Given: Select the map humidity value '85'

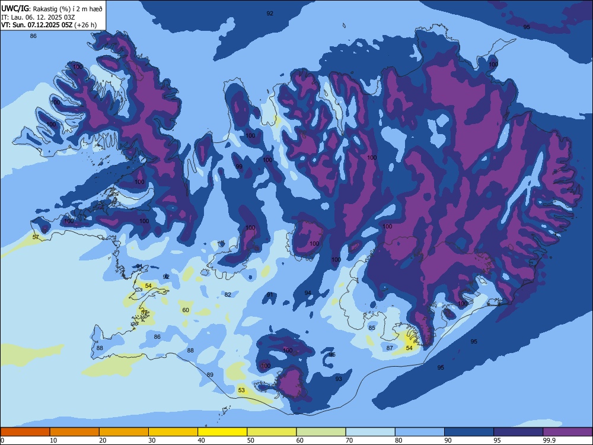Looking at the screenshot, I should pos(372,328).
